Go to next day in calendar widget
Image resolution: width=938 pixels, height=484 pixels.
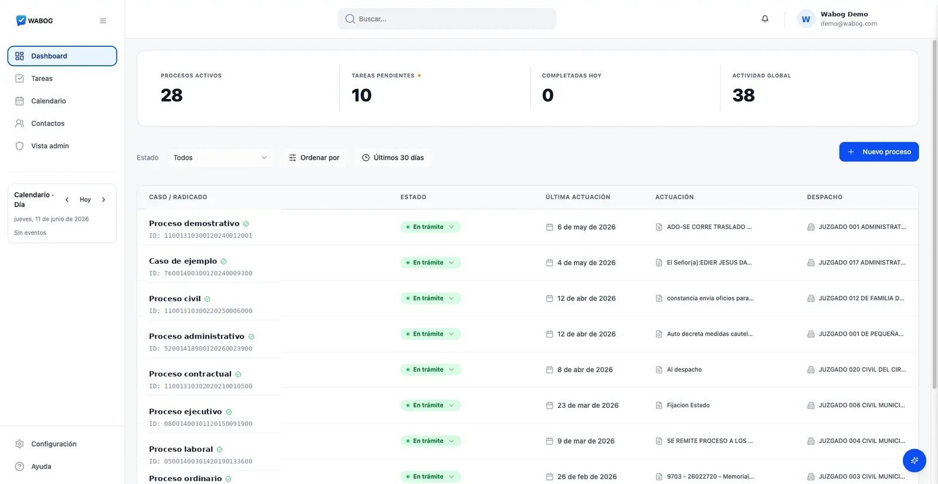point(104,200)
